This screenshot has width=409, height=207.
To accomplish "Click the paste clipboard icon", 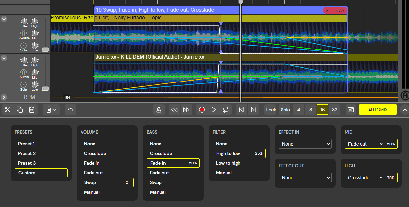I will click(32, 110).
